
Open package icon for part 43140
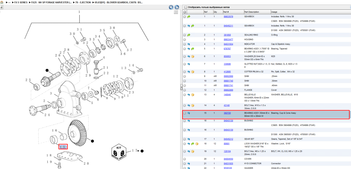click(192, 106)
